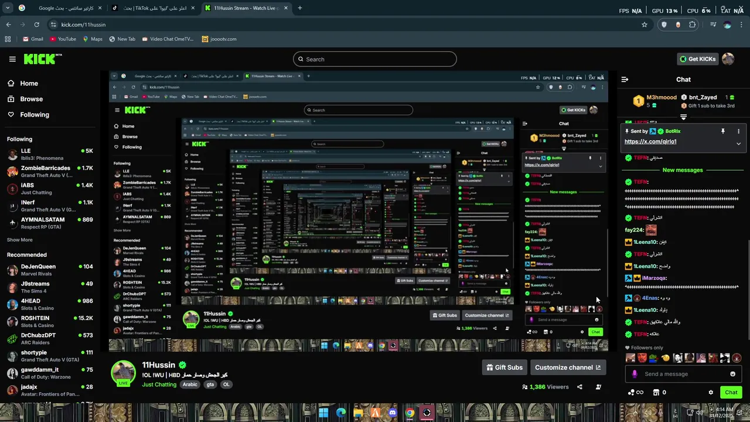Open the Video Chat OmeTV bookmark
This screenshot has height=422, width=750.
click(x=167, y=39)
